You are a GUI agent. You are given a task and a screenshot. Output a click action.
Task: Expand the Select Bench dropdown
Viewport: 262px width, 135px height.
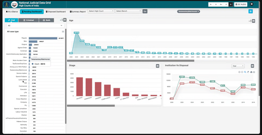click(x=128, y=11)
